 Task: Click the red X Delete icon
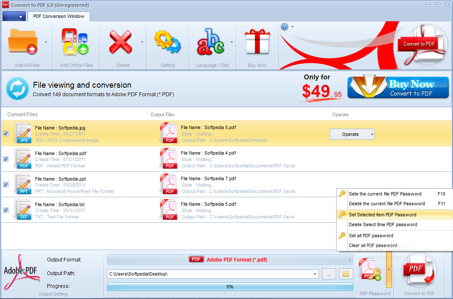pos(120,43)
